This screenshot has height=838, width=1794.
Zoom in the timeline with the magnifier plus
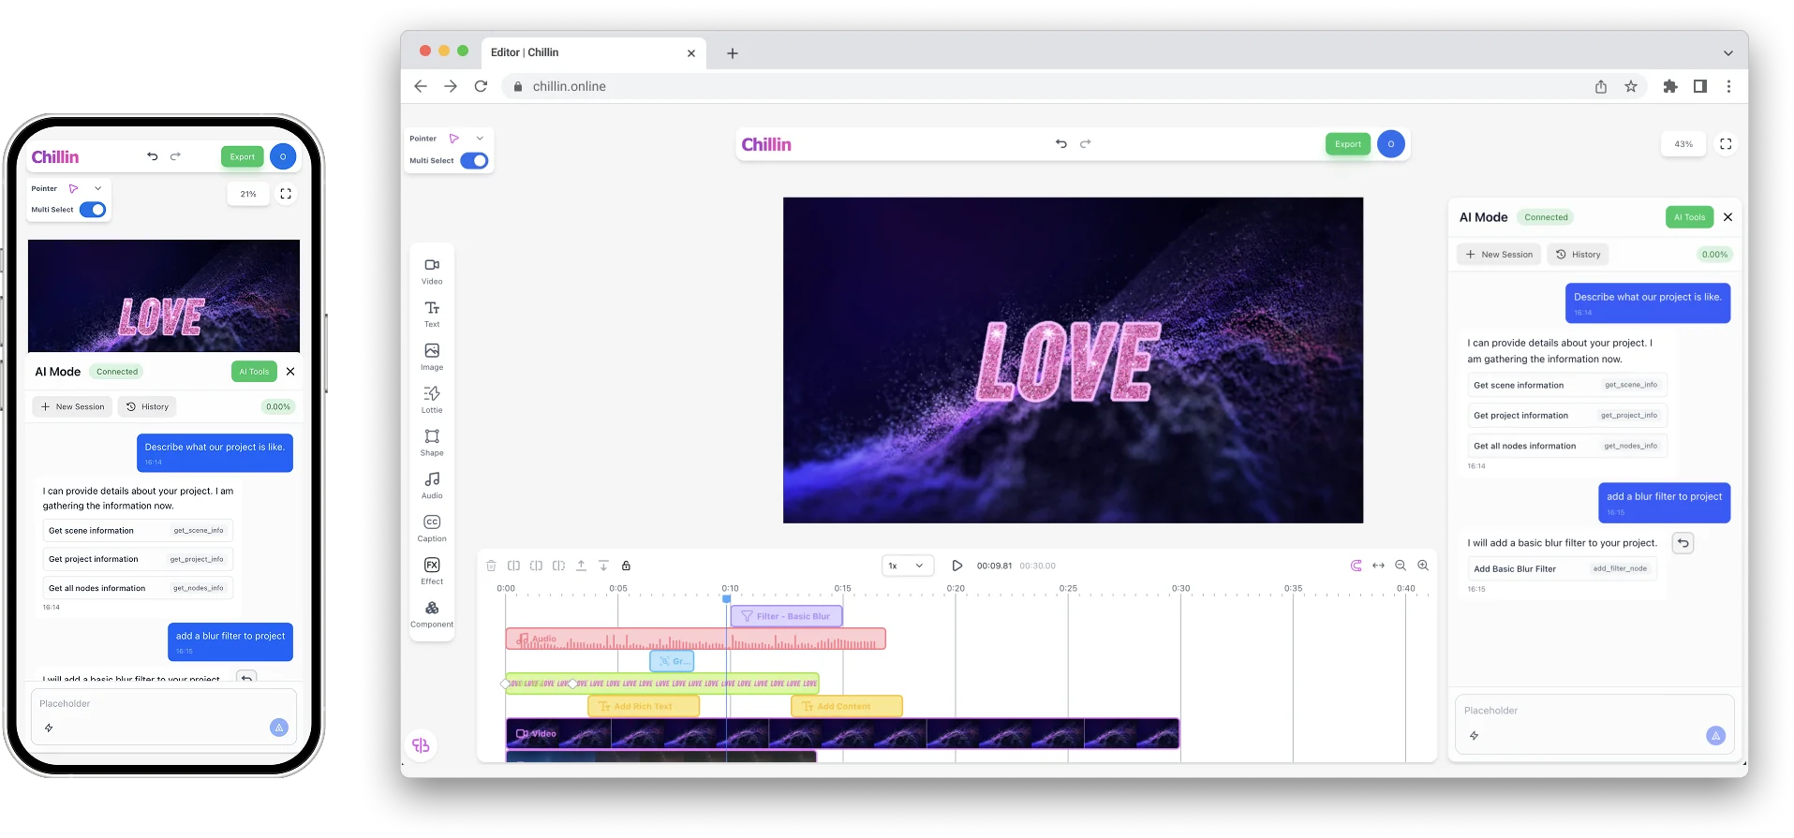coord(1423,566)
